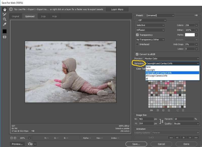The image size is (202, 147).
Task: Click the lock color icon under color table
Action: (x=169, y=110)
